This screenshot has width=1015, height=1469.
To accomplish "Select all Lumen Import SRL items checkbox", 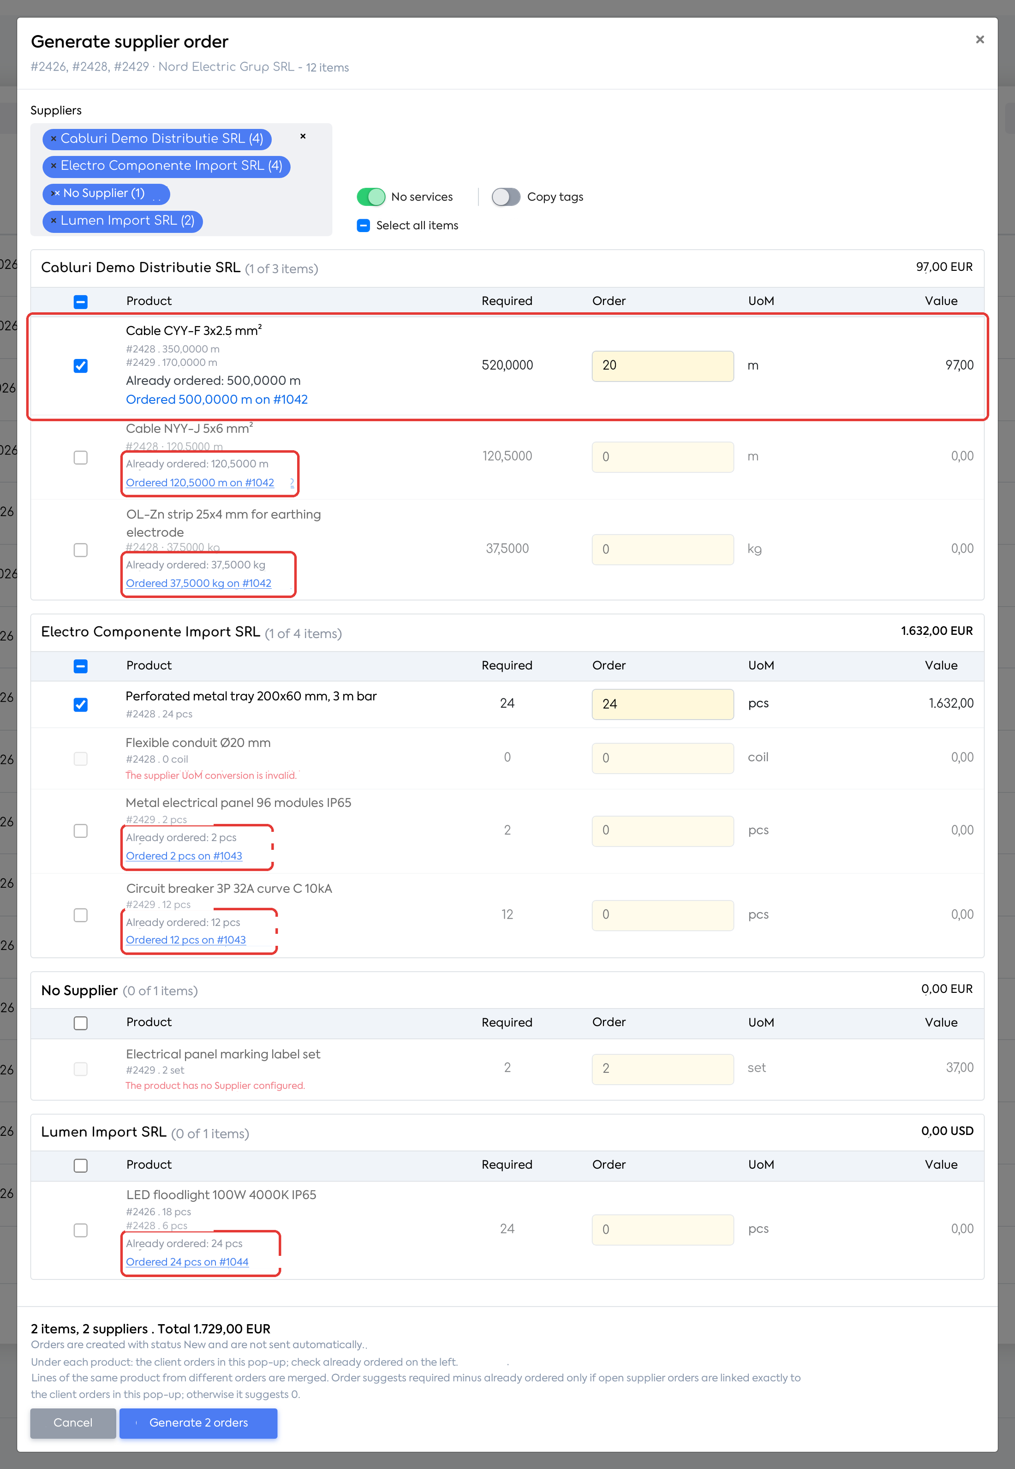I will (x=81, y=1165).
